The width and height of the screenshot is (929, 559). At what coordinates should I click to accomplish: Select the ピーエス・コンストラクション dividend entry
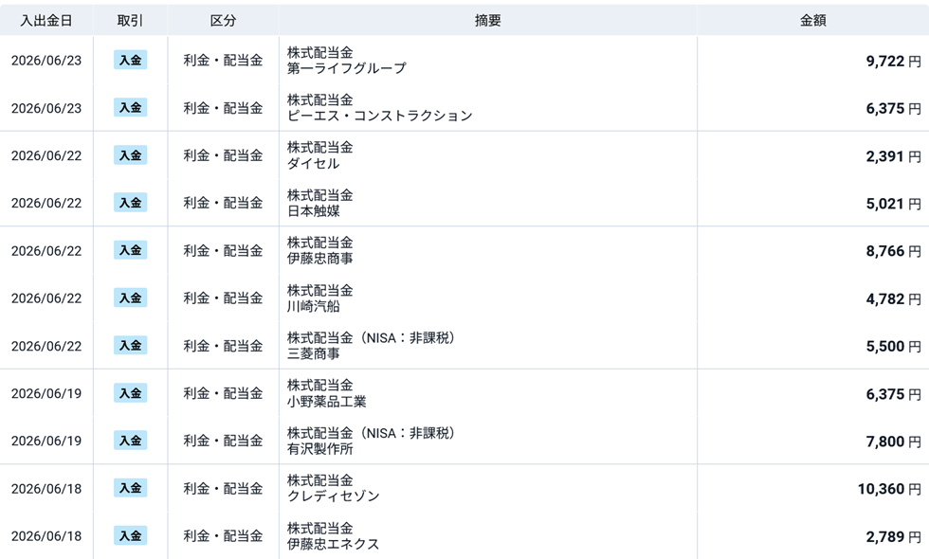pos(464,108)
